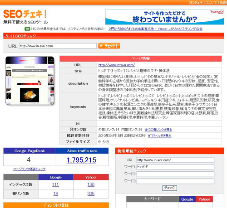Click Yahoo! index count 130
Screen dimensions: 227x208
pos(91,184)
